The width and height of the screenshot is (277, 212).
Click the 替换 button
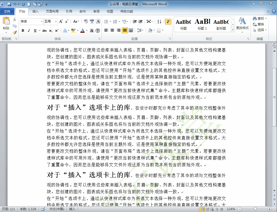(x=258, y=24)
